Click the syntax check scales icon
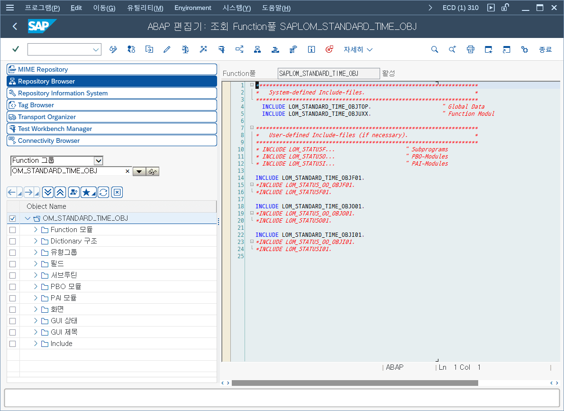The height and width of the screenshot is (411, 564). [x=185, y=49]
